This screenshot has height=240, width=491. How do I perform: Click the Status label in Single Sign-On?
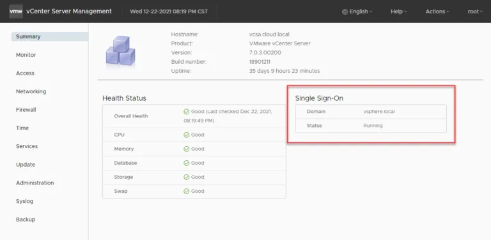click(x=315, y=126)
